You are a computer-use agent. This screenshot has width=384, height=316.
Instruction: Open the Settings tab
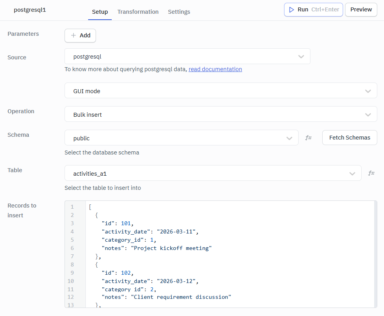pyautogui.click(x=179, y=12)
